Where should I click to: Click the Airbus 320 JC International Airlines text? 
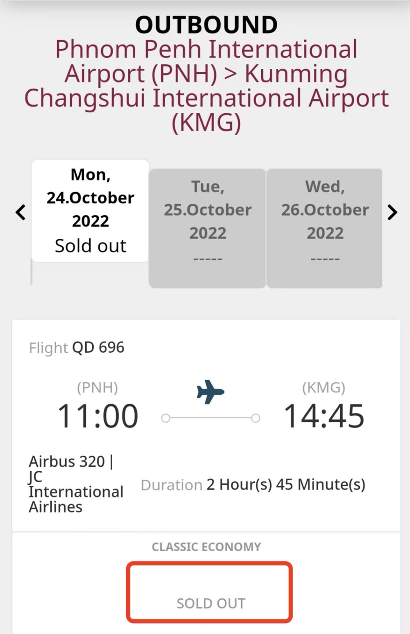[x=76, y=484]
